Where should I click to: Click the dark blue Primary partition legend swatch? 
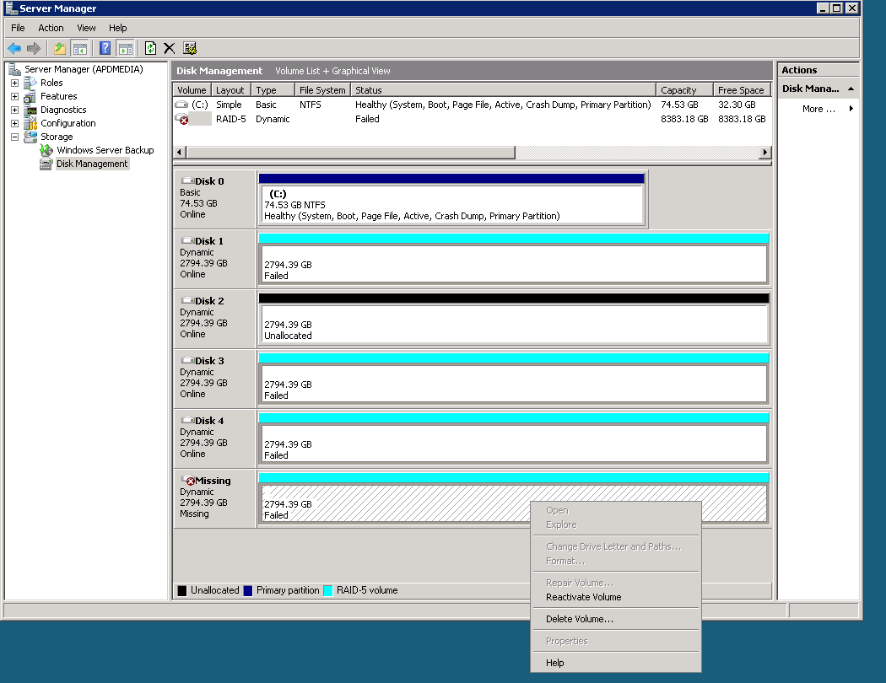pyautogui.click(x=247, y=591)
